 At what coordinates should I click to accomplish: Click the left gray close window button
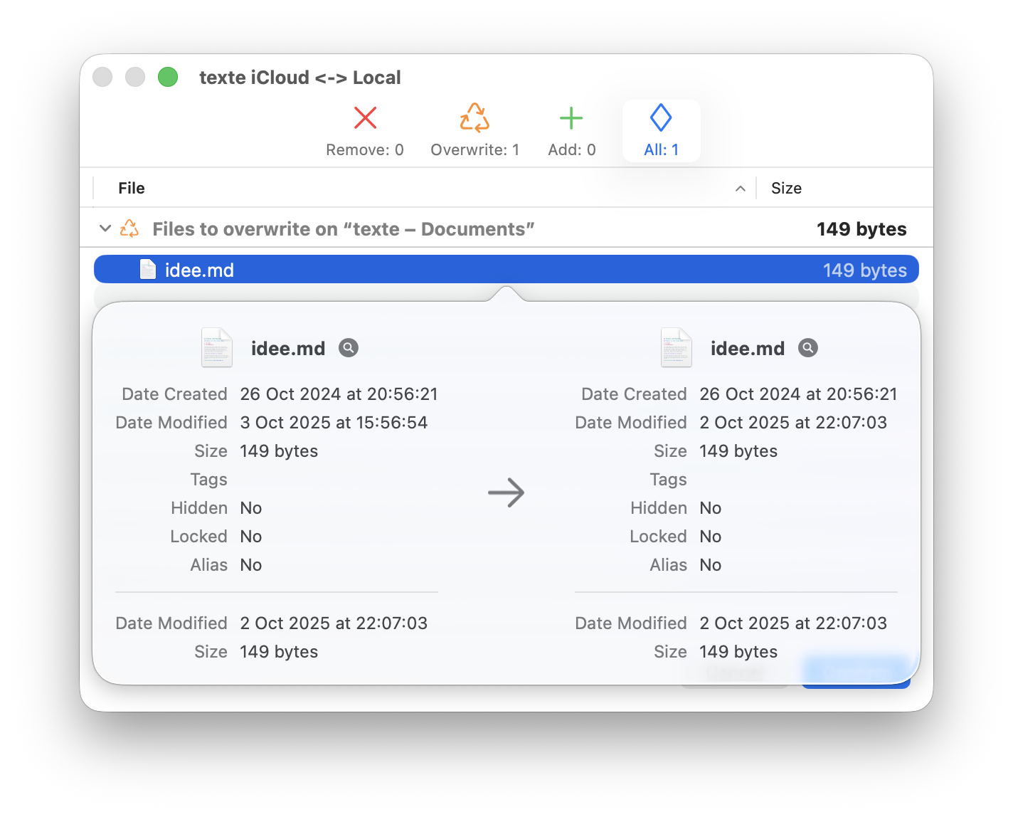pos(103,77)
